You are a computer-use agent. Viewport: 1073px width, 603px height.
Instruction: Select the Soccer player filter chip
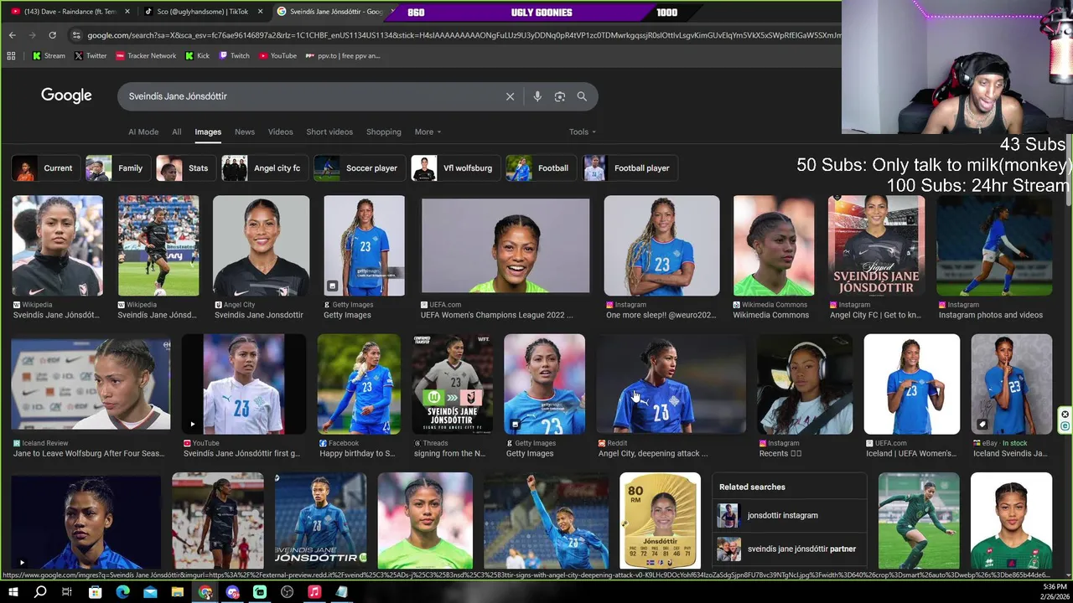[359, 168]
